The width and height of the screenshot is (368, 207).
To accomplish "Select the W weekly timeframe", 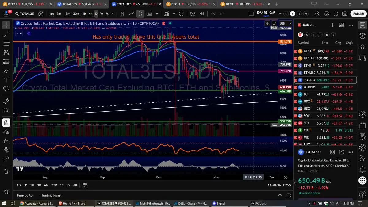I will [102, 14].
